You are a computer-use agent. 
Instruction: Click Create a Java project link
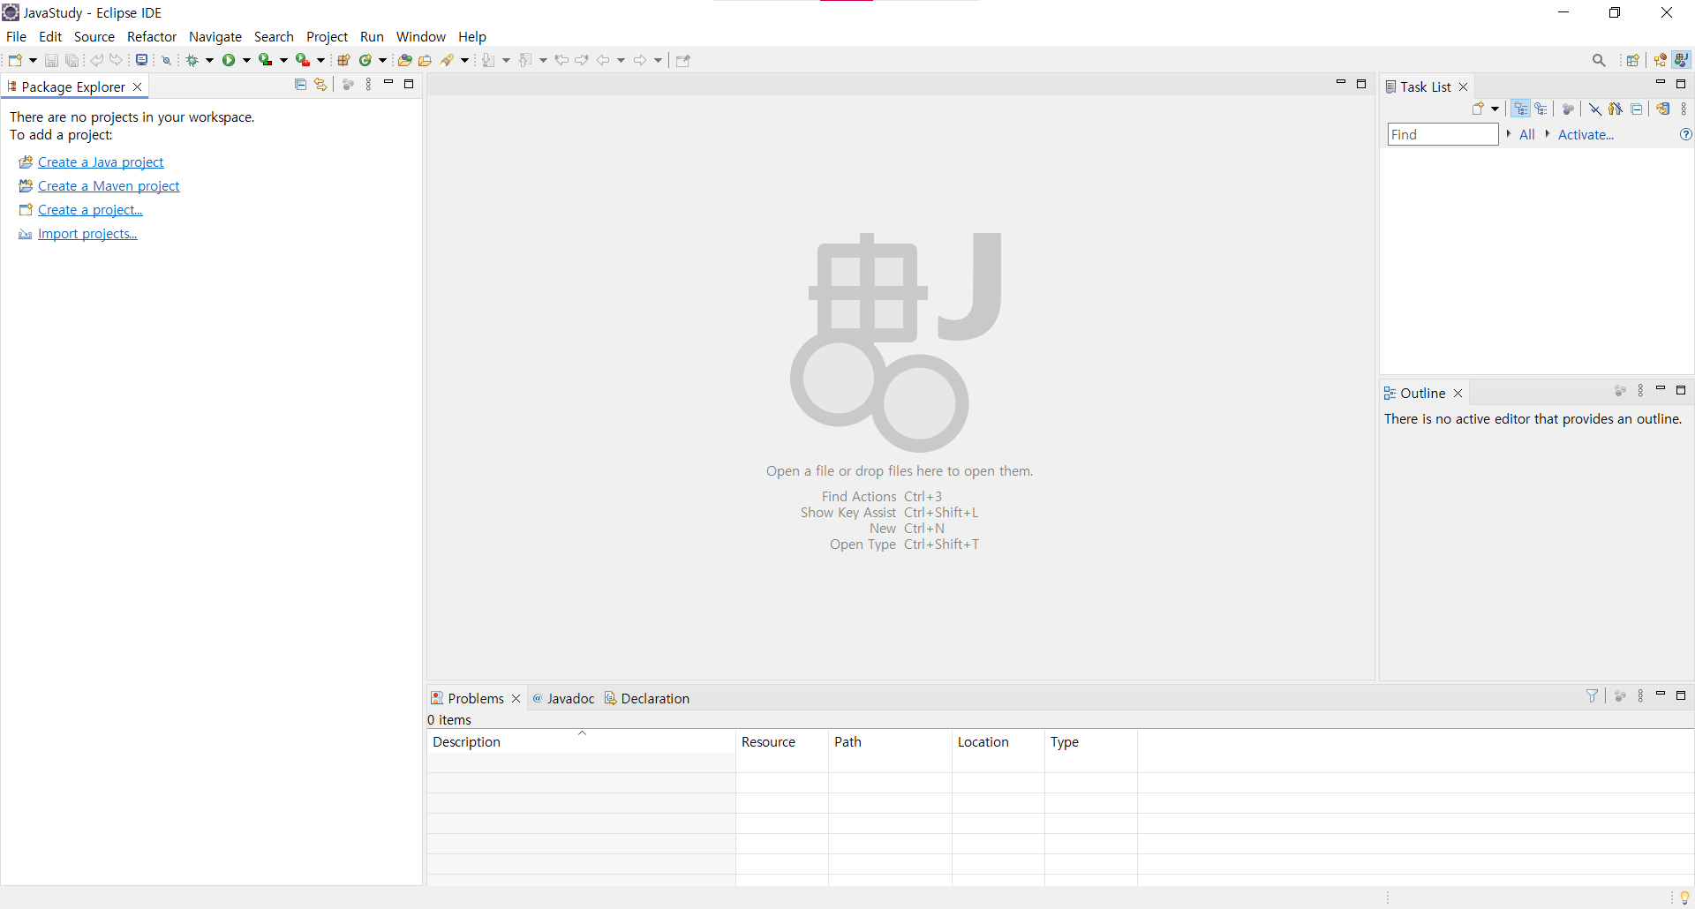101,162
